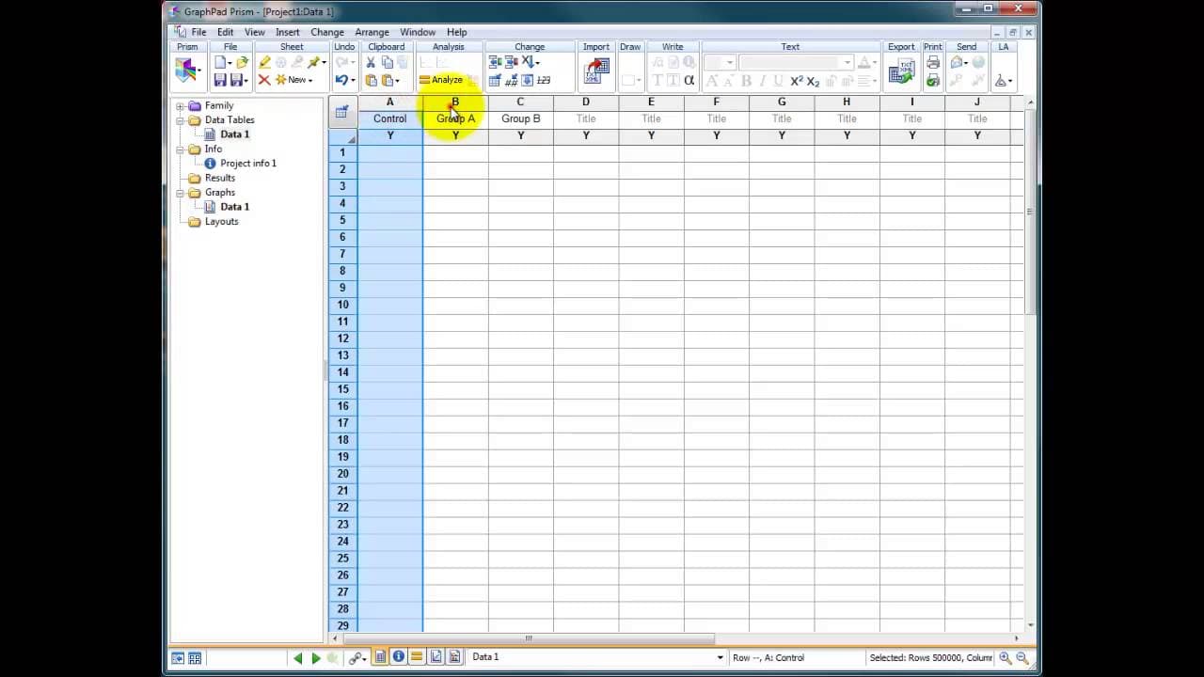The height and width of the screenshot is (677, 1204).
Task: Open the Change menu
Action: coord(327,32)
